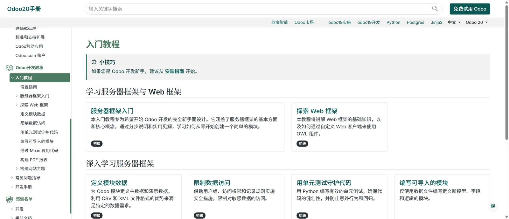
Task: Select Odoo移动应用 in the sidebar
Action: (x=29, y=46)
